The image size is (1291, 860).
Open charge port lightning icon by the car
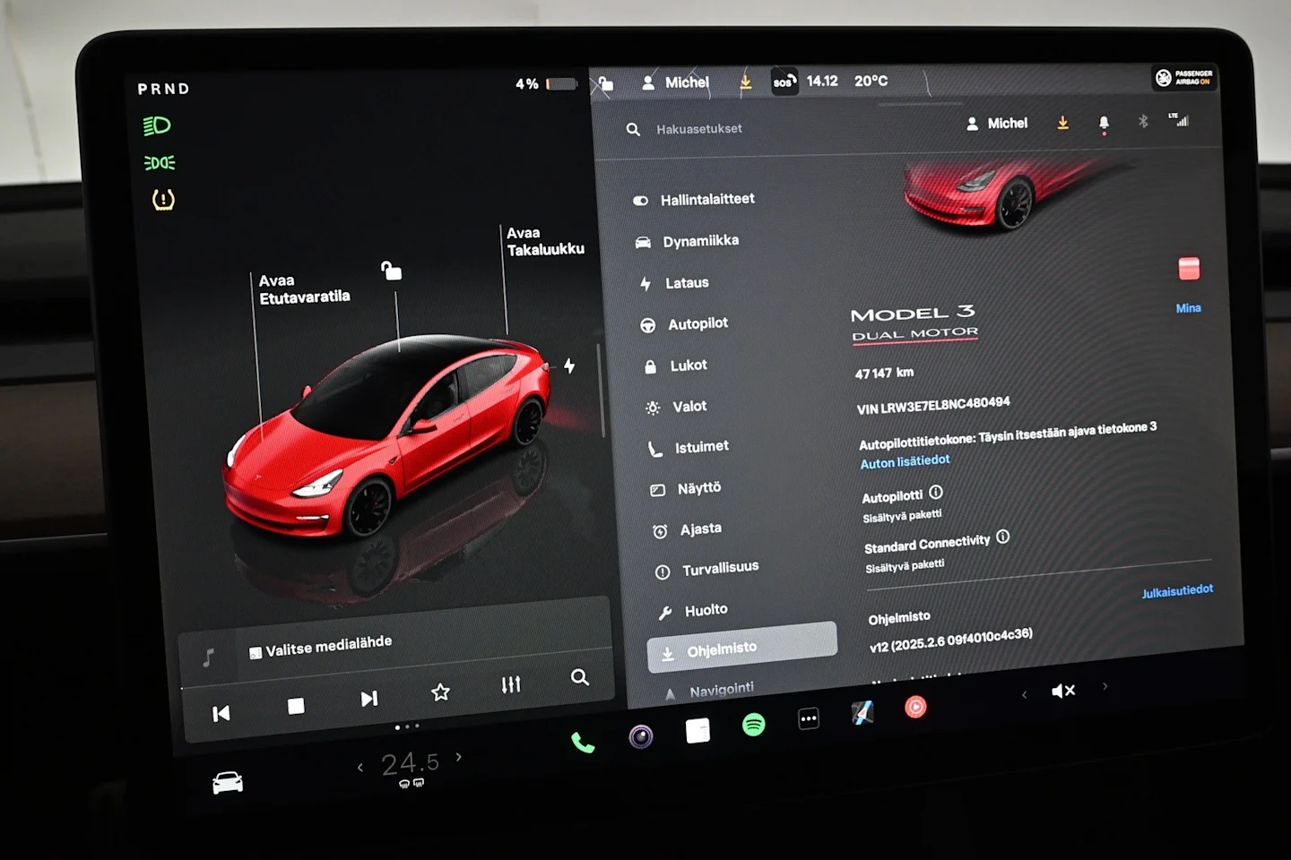pyautogui.click(x=569, y=365)
